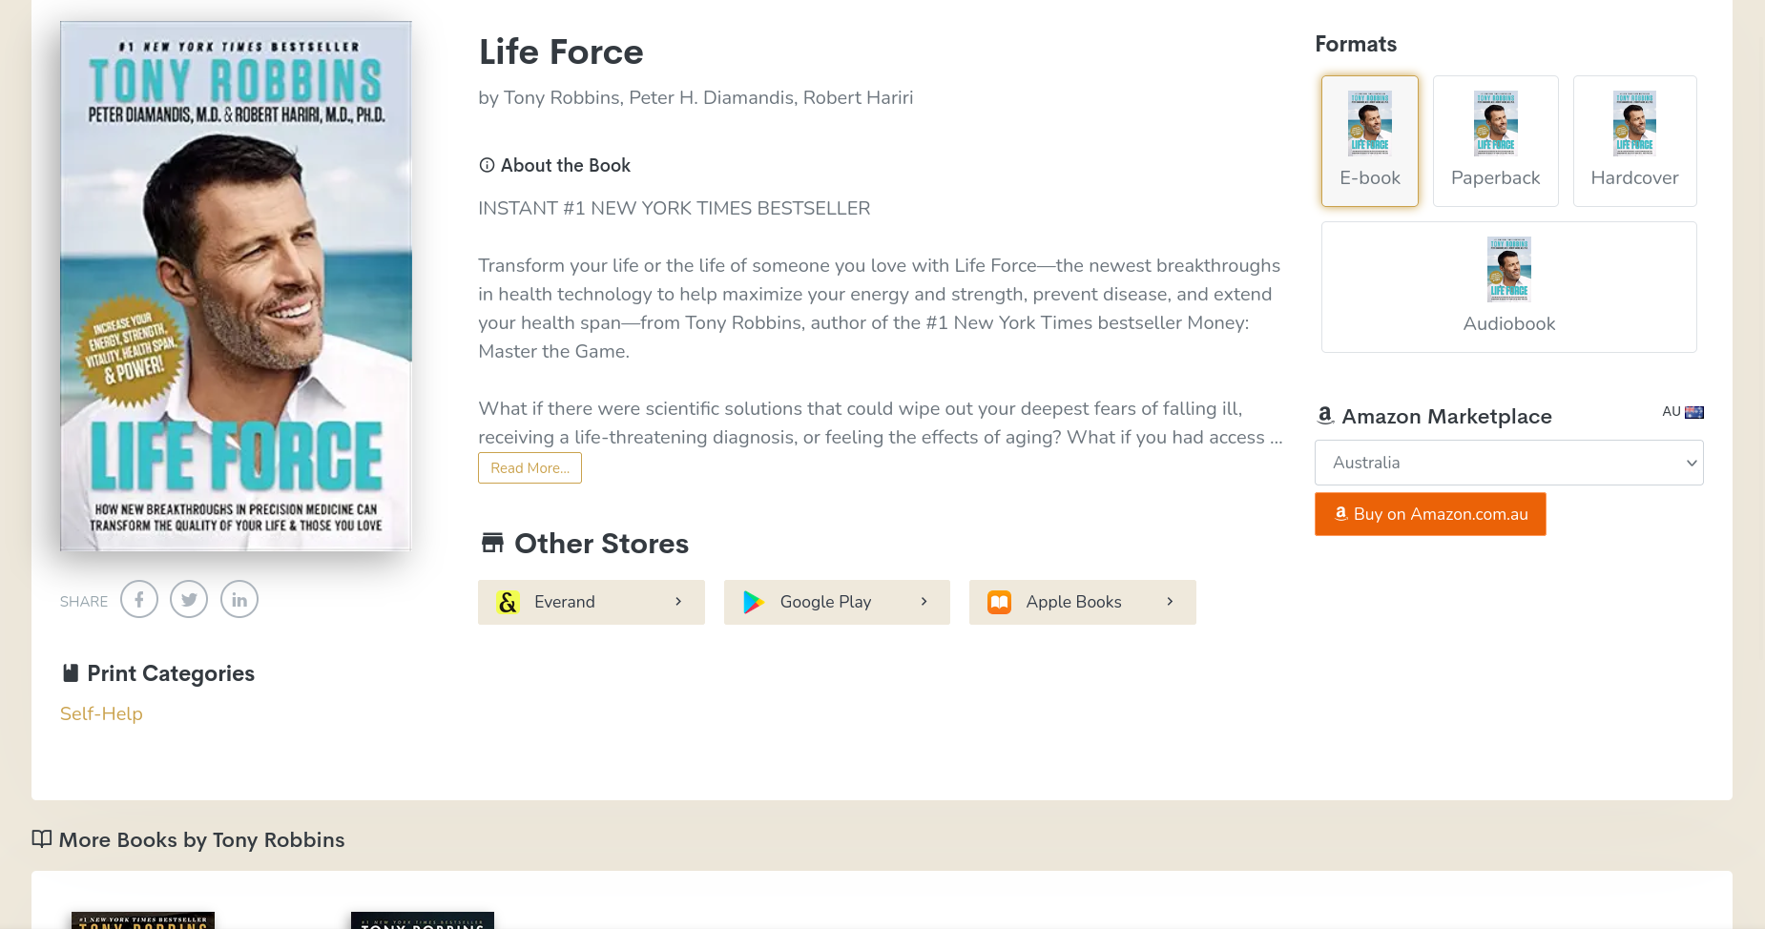Switch to Paperback format
Image resolution: width=1765 pixels, height=929 pixels.
[x=1495, y=141]
